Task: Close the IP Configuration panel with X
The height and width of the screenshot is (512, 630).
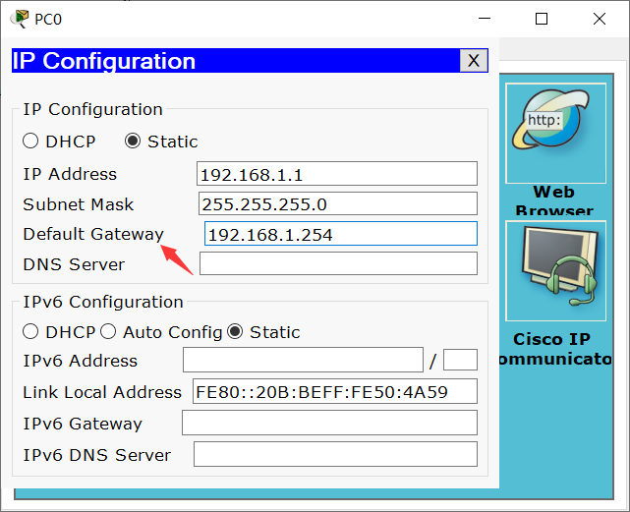Action: [x=474, y=61]
